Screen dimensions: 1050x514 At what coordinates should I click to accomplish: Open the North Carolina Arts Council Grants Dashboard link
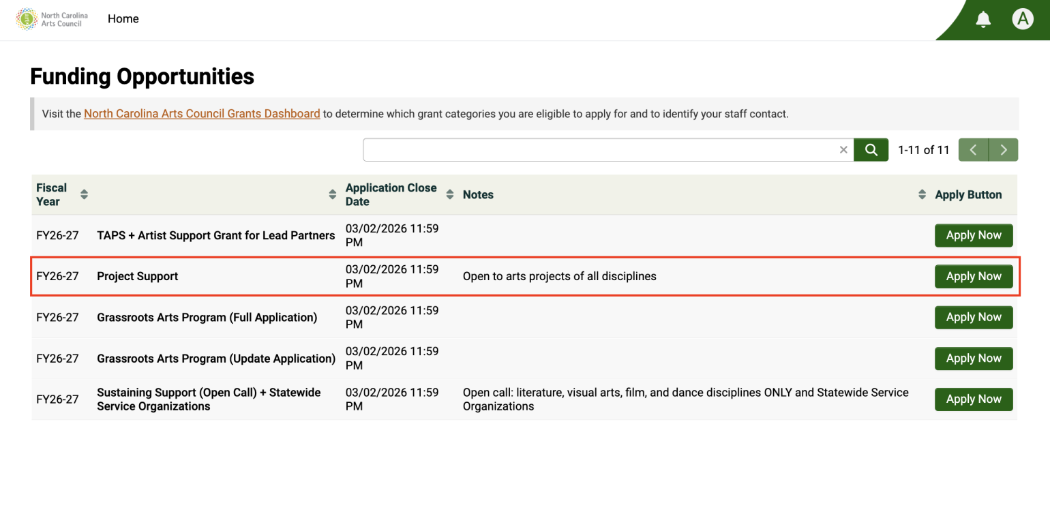point(202,113)
